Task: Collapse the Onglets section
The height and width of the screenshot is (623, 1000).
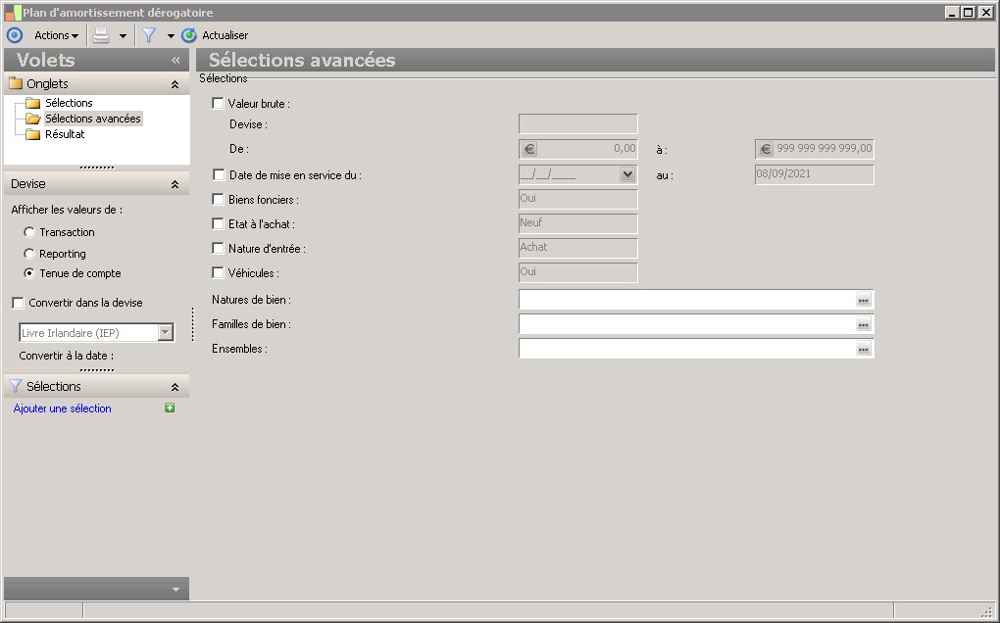Action: [175, 84]
